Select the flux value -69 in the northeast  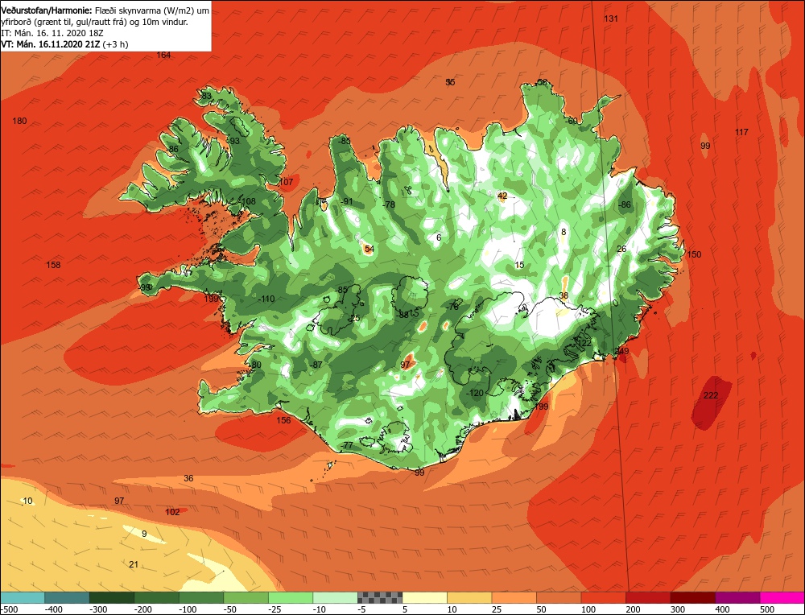pyautogui.click(x=571, y=122)
